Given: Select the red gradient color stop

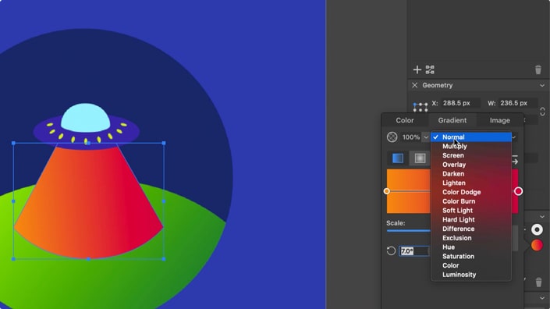Looking at the screenshot, I should [x=518, y=191].
